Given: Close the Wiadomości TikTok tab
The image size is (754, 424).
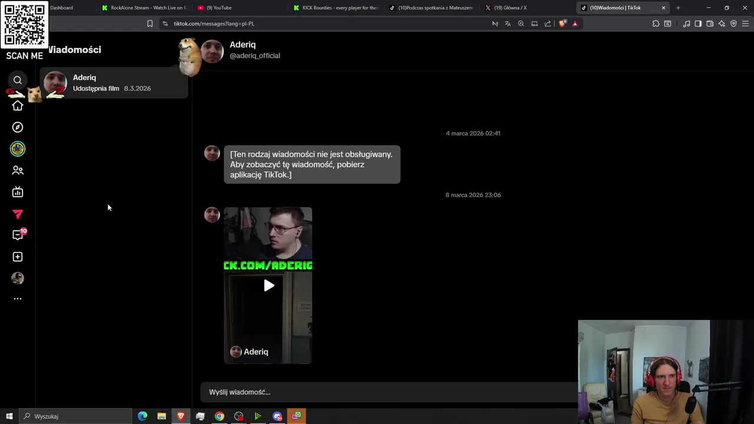Looking at the screenshot, I should point(663,8).
